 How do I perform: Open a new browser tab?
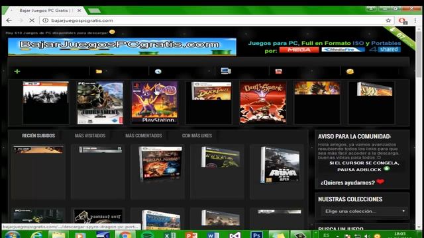[x=94, y=11]
